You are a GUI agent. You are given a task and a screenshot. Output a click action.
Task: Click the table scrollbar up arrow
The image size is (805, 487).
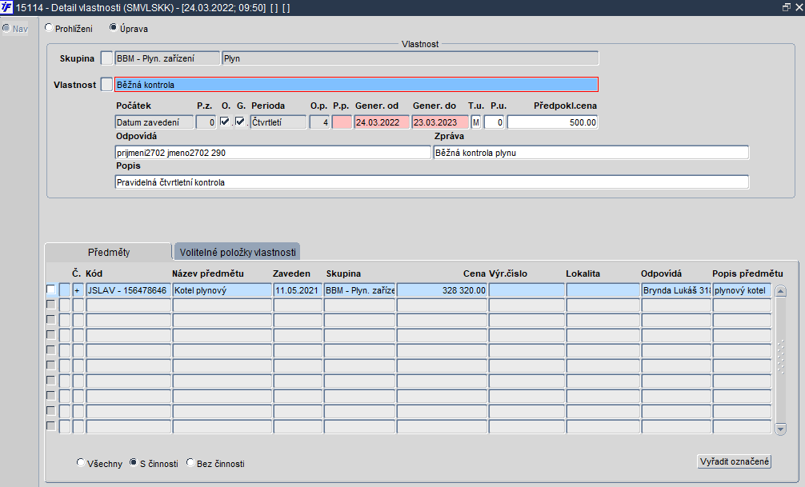tap(781, 291)
